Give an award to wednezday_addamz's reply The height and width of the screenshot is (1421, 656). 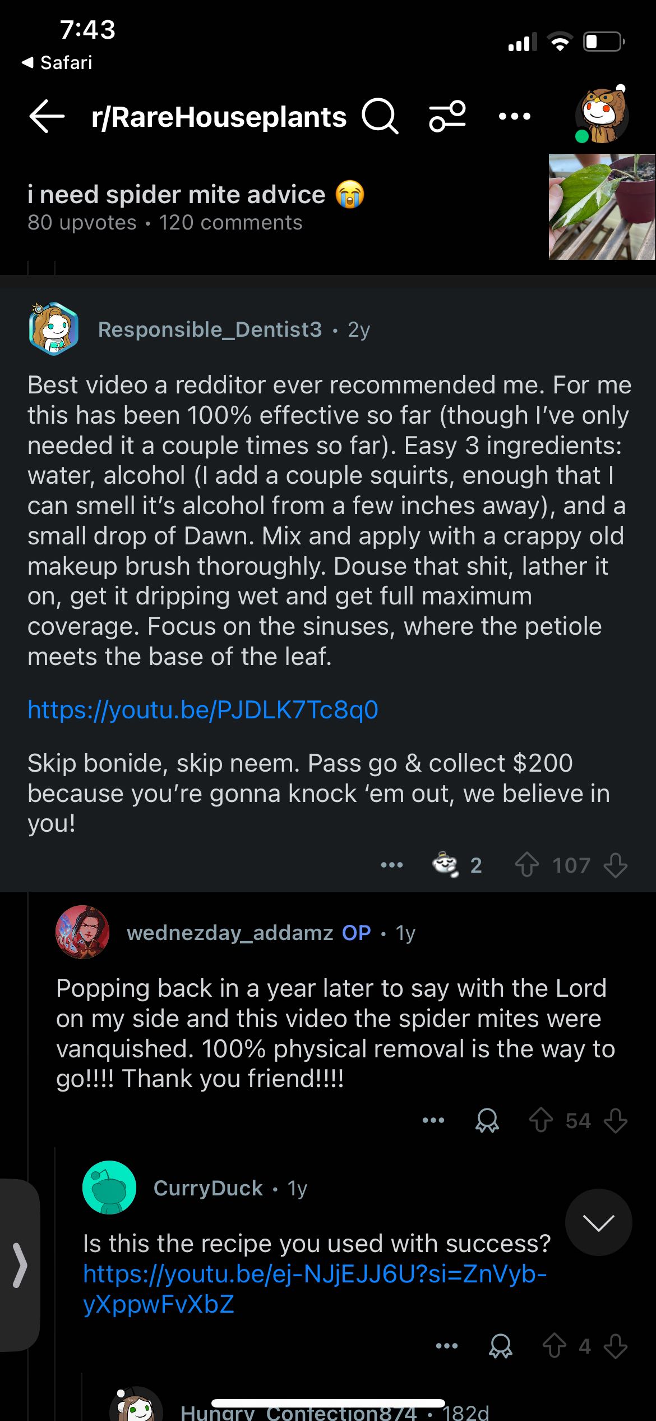click(487, 1121)
